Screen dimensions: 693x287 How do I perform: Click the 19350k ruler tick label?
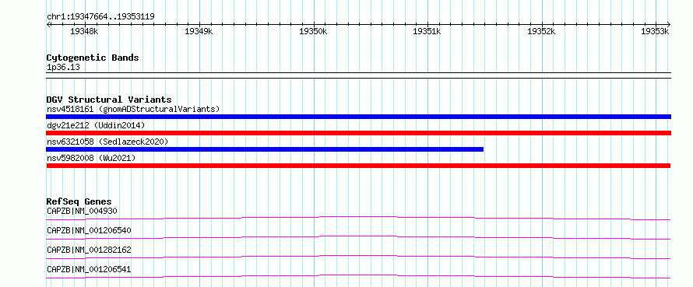click(313, 31)
